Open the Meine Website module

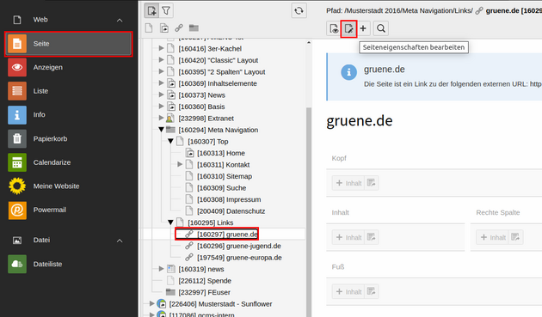(x=69, y=186)
